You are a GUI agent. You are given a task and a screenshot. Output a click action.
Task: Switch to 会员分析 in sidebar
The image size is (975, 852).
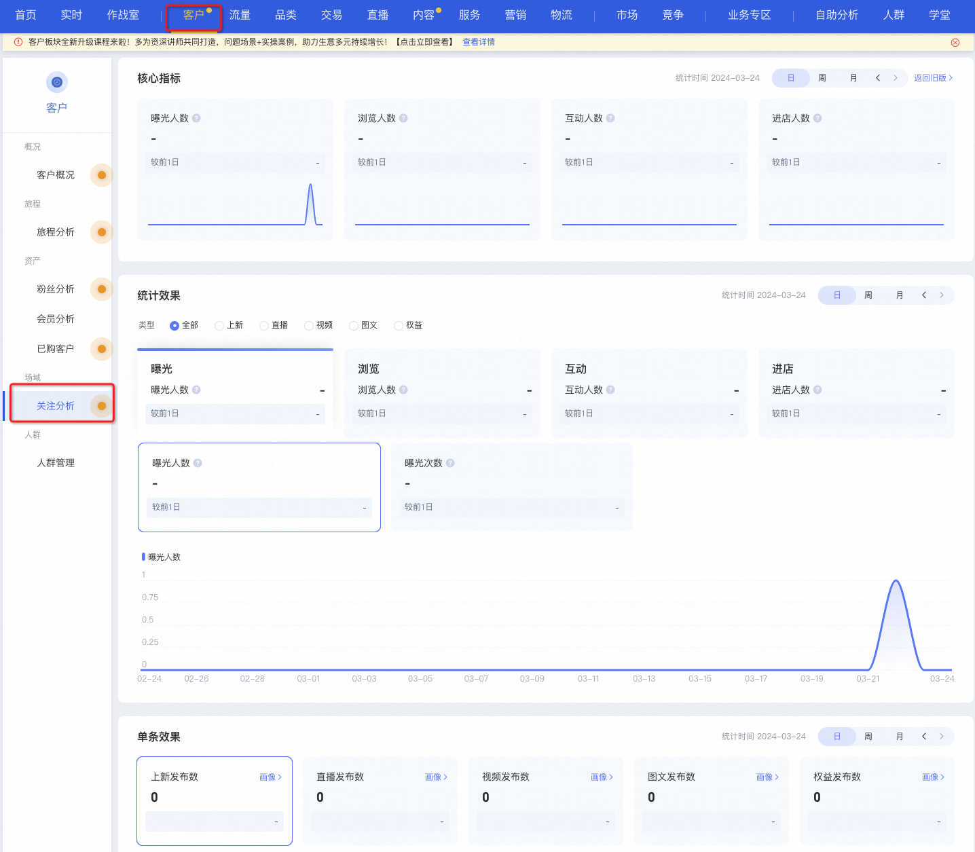(56, 319)
